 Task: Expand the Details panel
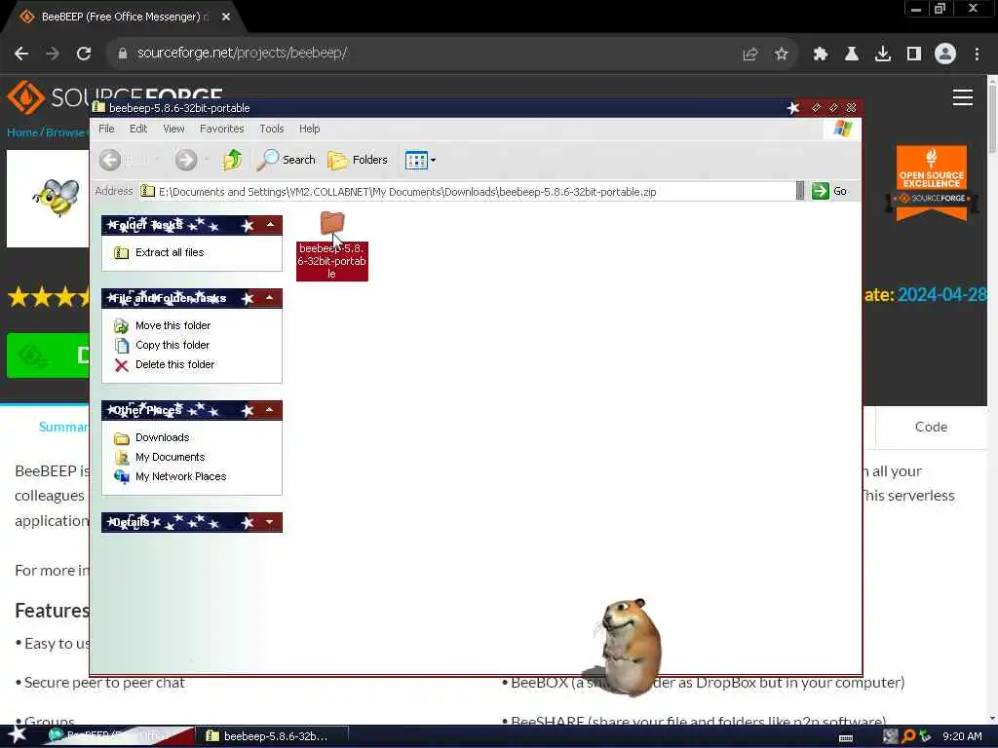pos(269,522)
